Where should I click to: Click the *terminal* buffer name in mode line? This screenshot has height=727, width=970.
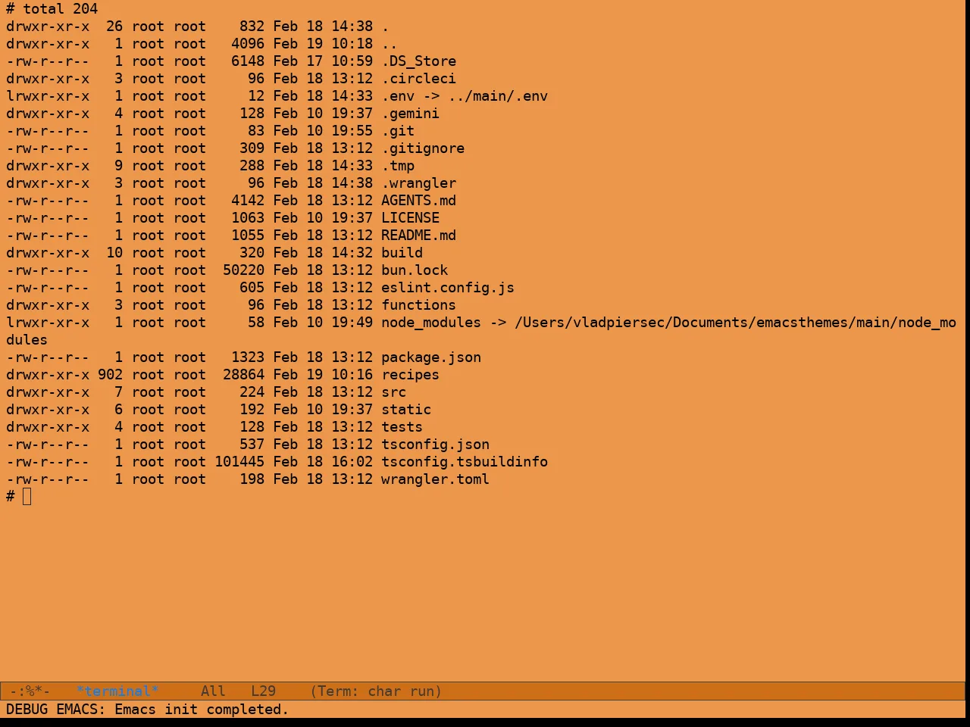point(117,691)
